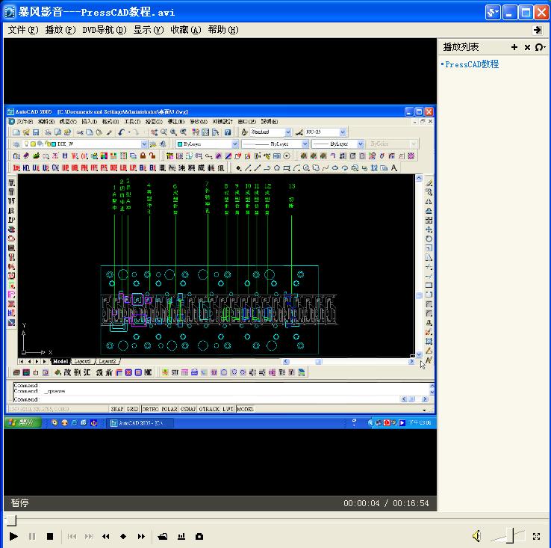The height and width of the screenshot is (548, 551).
Task: Click the right arrow button on menu bar
Action: click(537, 30)
